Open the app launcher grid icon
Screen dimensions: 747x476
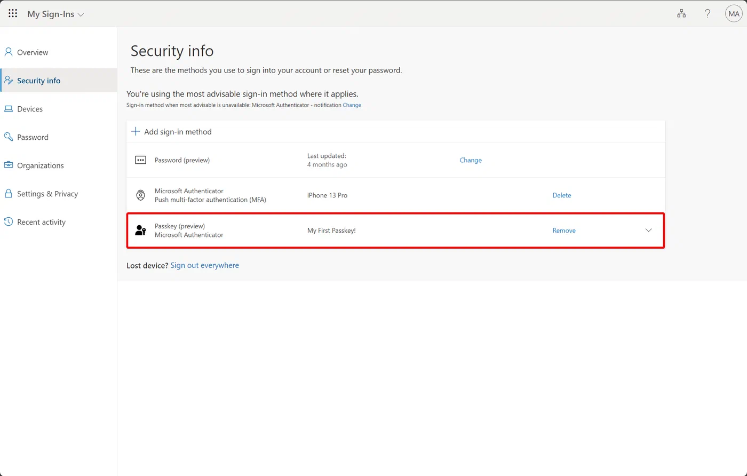[13, 14]
